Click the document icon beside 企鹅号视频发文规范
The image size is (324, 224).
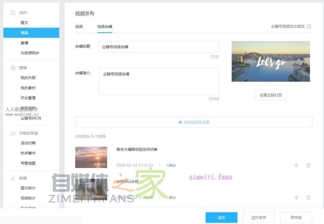[x=309, y=26]
